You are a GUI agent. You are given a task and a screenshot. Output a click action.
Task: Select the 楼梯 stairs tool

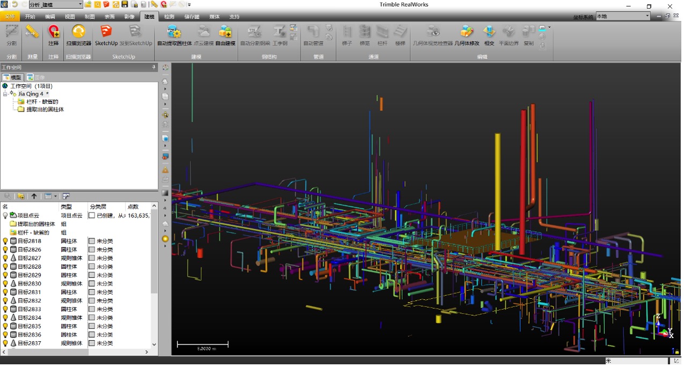[400, 35]
